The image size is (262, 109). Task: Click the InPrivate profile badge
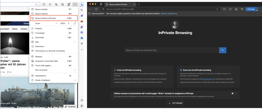pos(252,9)
